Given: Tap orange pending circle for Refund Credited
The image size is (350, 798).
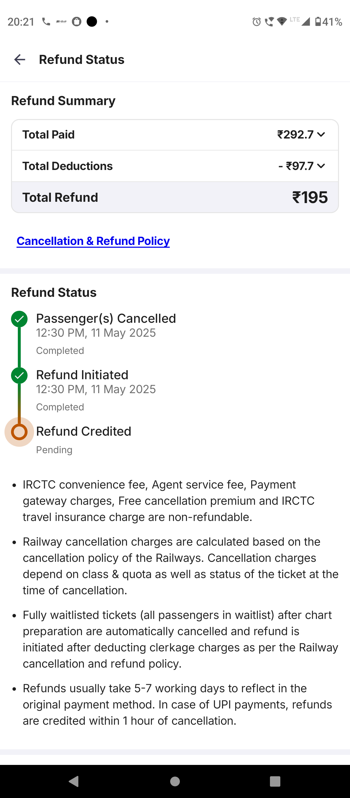Looking at the screenshot, I should (x=19, y=432).
